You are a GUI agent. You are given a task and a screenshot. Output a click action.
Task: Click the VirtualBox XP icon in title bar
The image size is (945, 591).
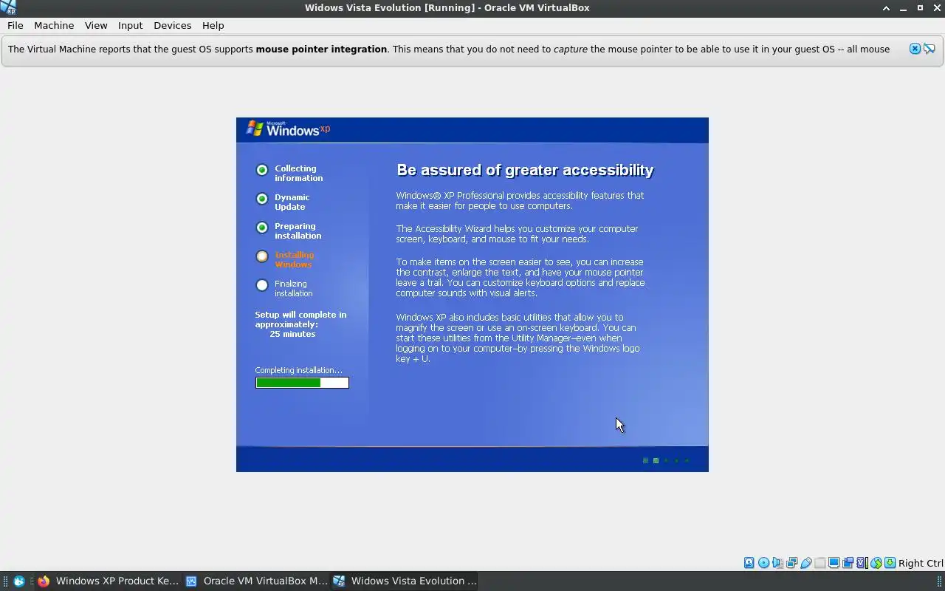[x=9, y=7]
